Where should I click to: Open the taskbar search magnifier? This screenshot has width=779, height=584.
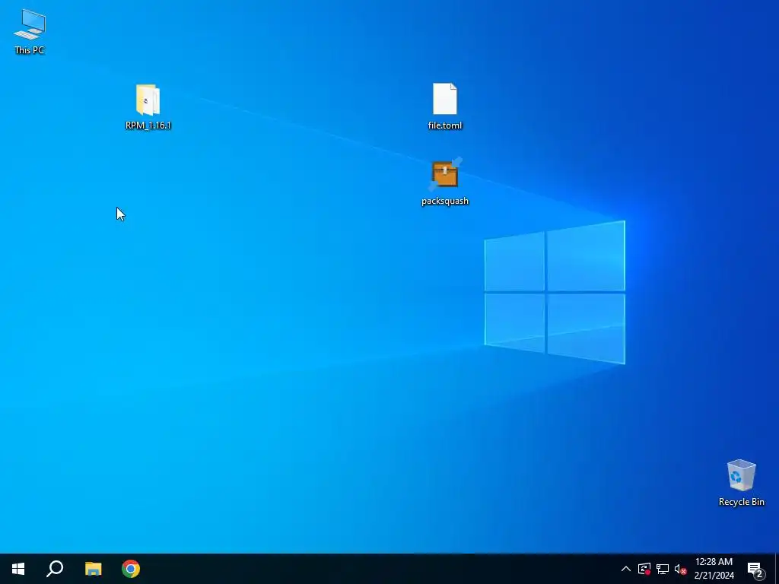click(55, 569)
